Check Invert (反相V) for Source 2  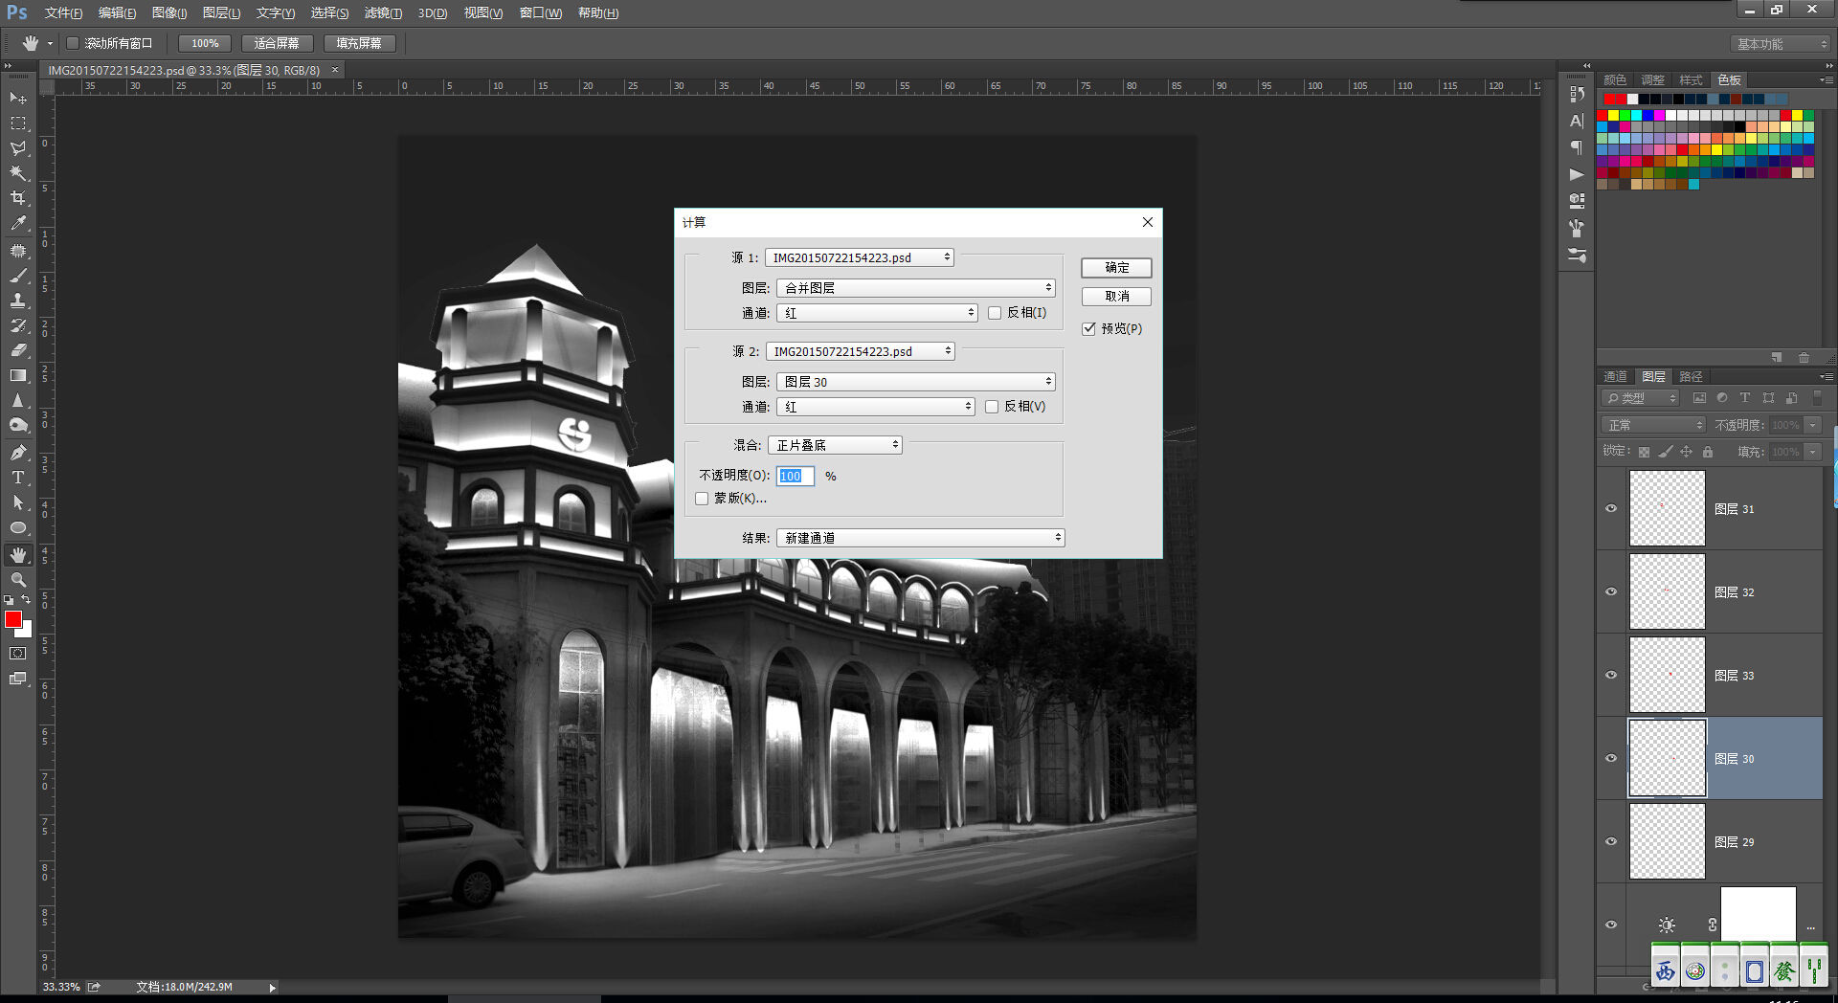[992, 407]
